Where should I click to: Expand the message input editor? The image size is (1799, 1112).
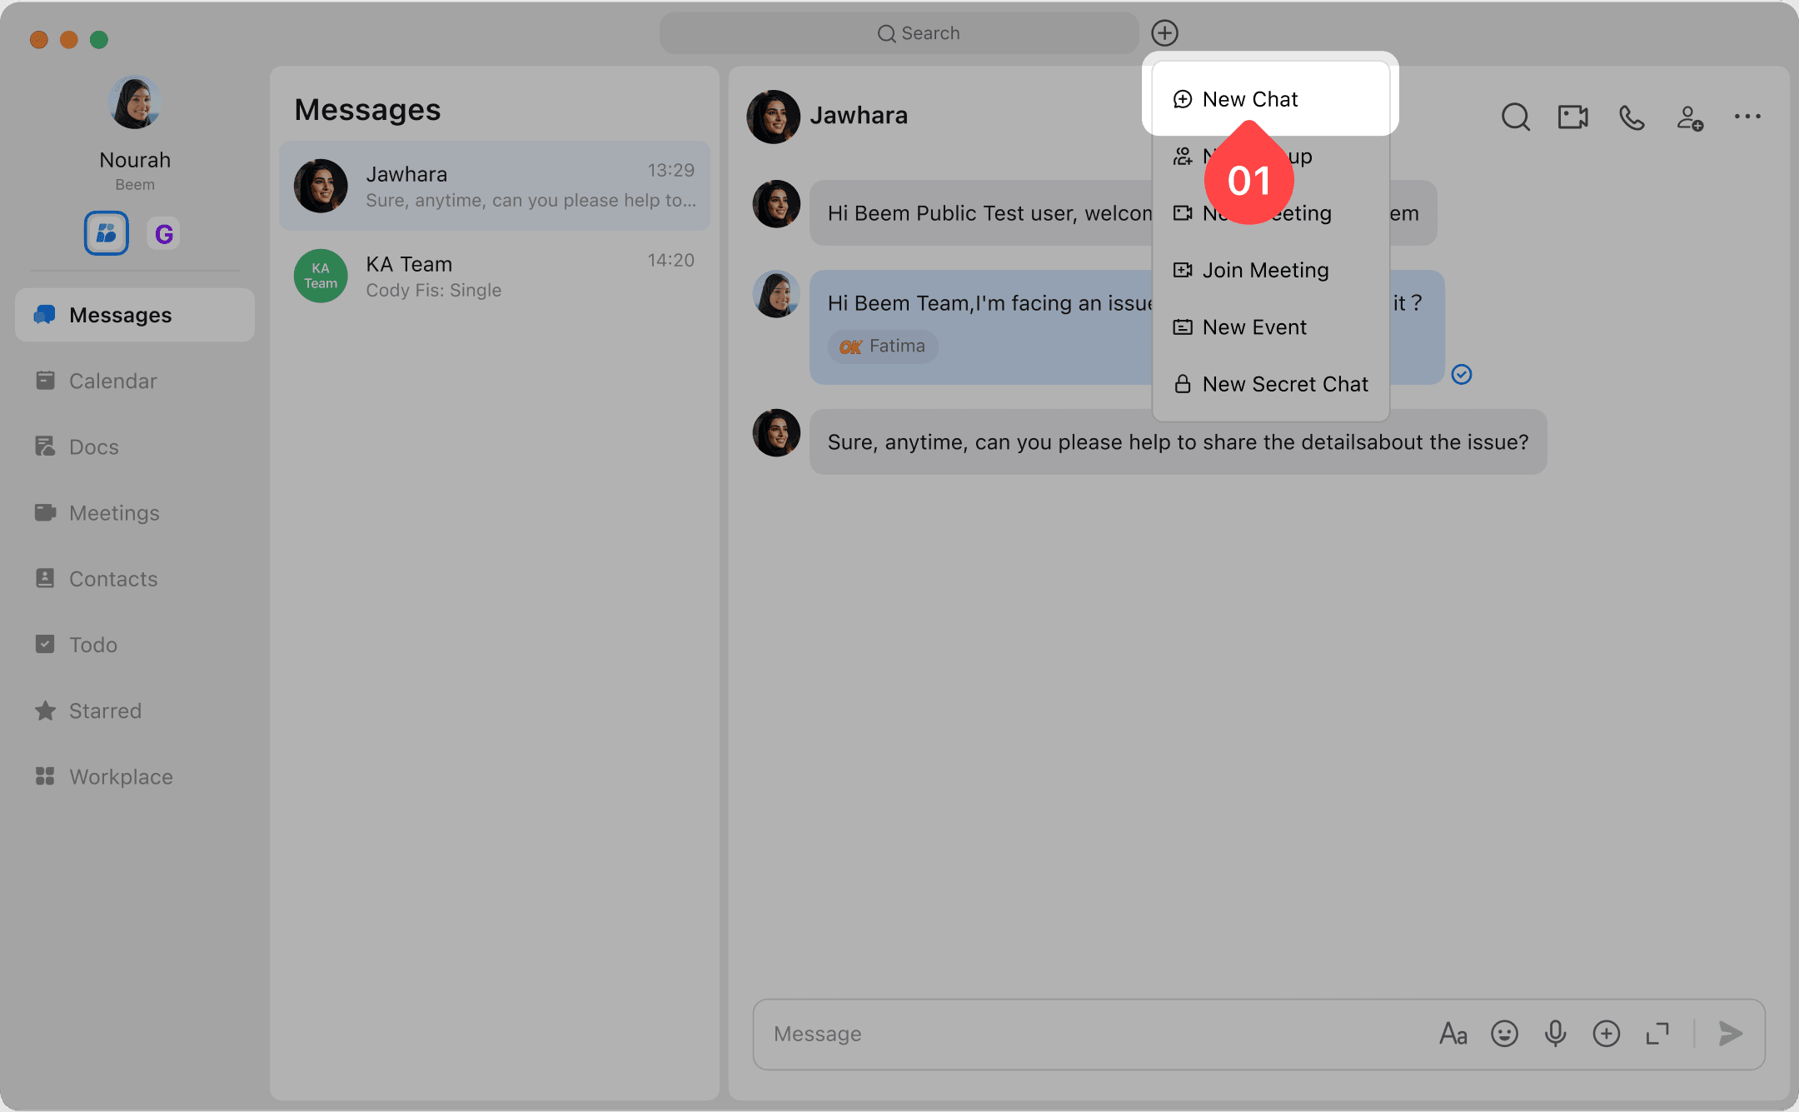1657,1034
